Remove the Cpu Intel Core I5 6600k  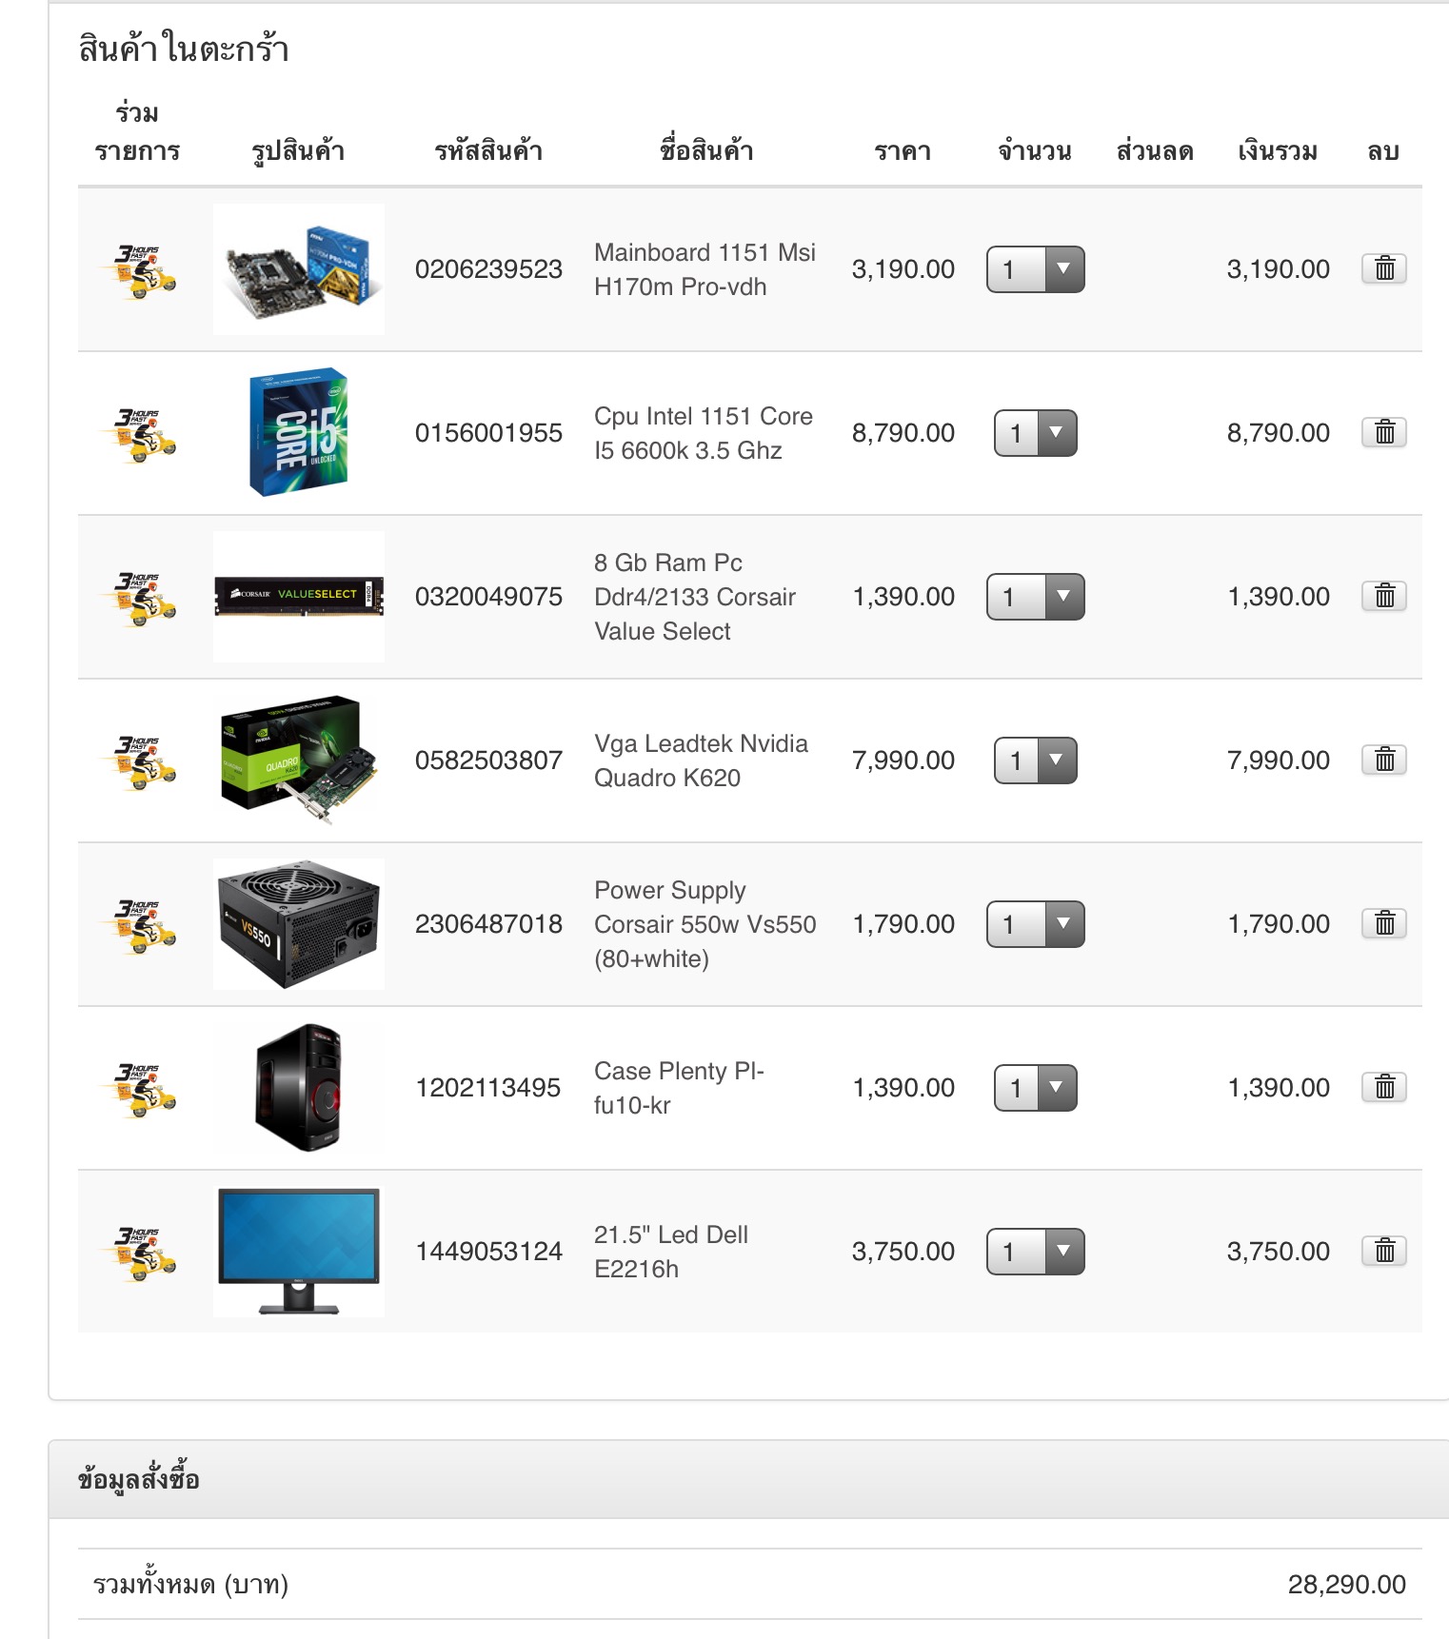coord(1384,432)
